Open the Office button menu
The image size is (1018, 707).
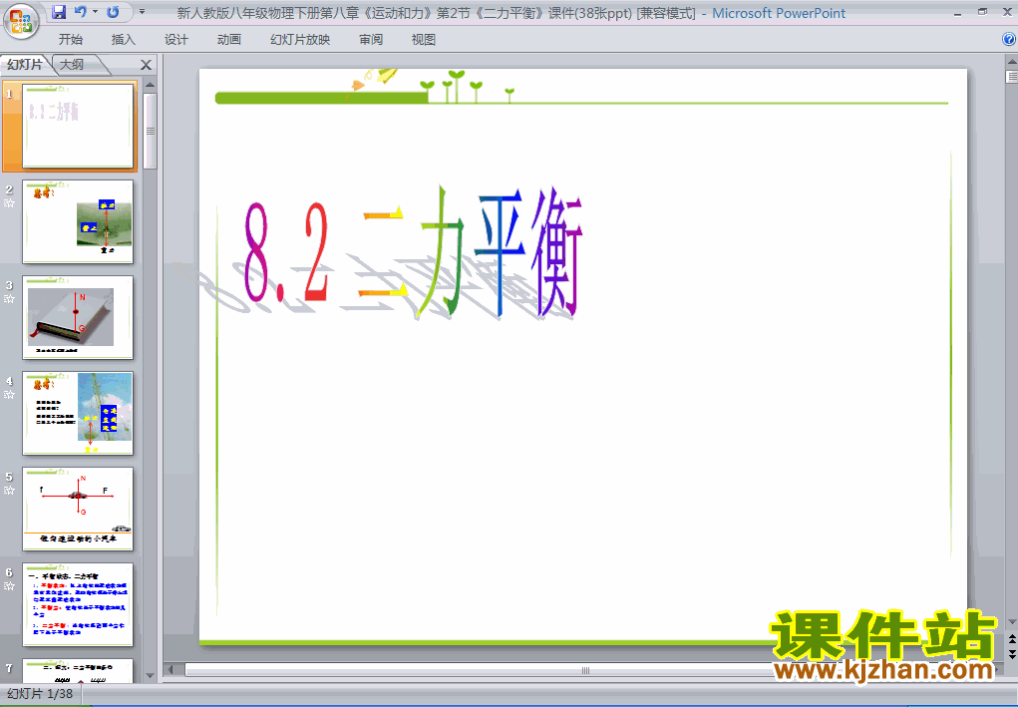21,20
